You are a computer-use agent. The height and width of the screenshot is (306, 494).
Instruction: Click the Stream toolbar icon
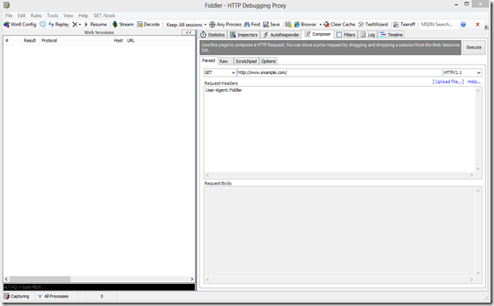tap(115, 25)
